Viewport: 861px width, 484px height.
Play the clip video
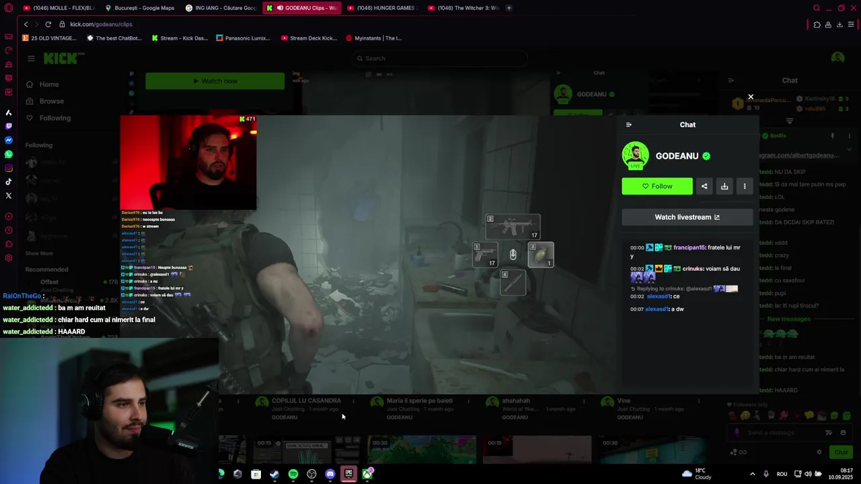click(368, 254)
